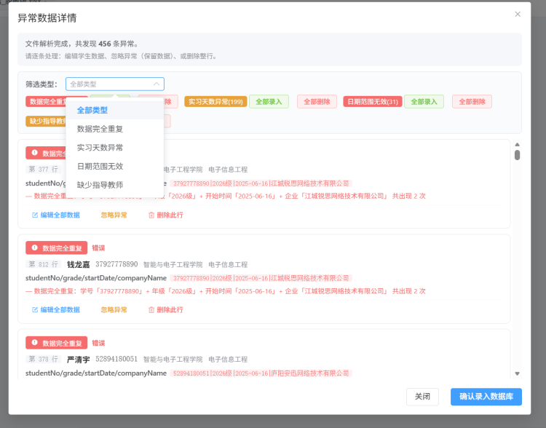Click student number 37927778890 beside 钱龙嘉
Viewport: 546px width, 428px height.
pos(116,264)
